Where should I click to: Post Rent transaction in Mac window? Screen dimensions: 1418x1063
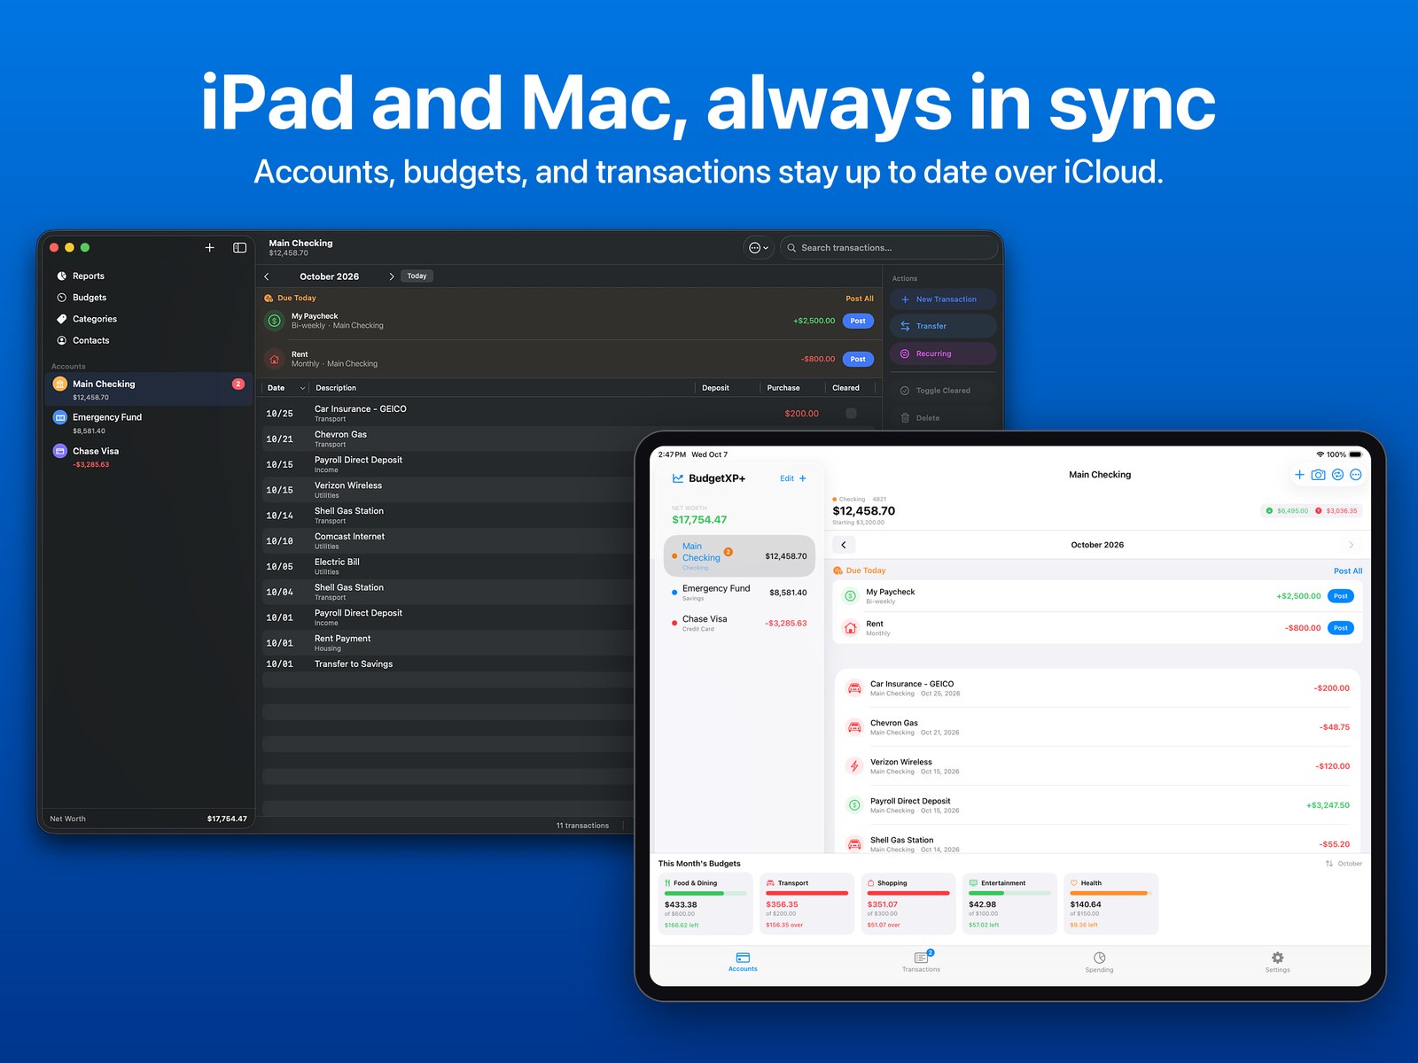(858, 359)
